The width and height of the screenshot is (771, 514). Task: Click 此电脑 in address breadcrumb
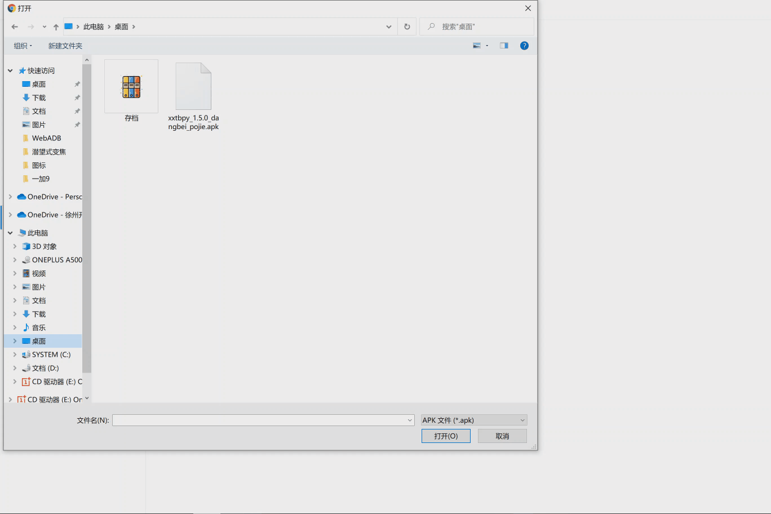coord(94,26)
